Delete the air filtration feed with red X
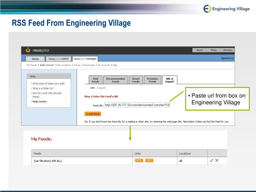 (x=217, y=160)
